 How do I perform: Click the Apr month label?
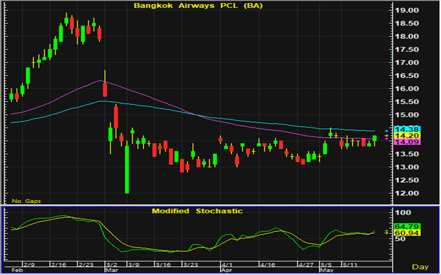(226, 270)
